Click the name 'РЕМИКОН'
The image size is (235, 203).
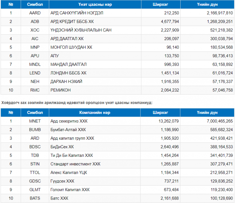61,90
